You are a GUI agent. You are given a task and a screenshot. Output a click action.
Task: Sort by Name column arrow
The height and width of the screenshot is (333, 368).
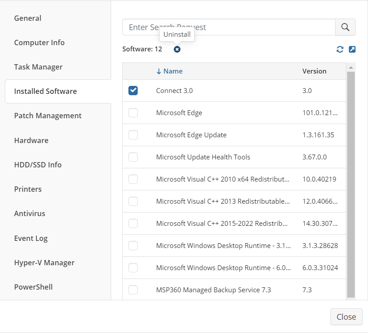pyautogui.click(x=159, y=71)
